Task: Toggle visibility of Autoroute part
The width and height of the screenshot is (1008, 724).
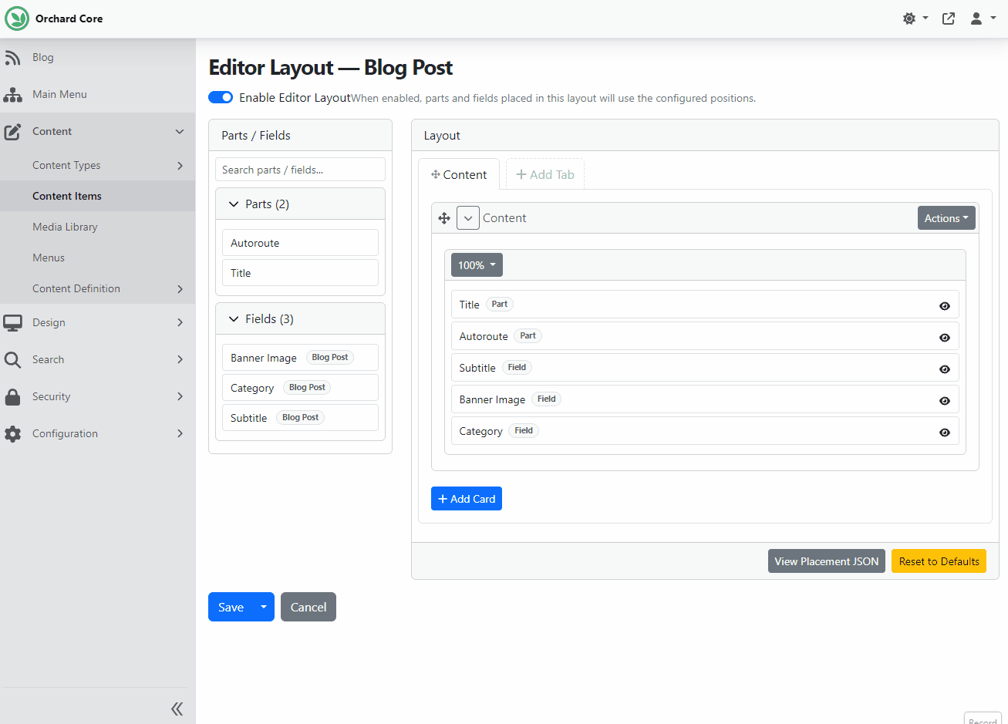Action: pyautogui.click(x=945, y=338)
